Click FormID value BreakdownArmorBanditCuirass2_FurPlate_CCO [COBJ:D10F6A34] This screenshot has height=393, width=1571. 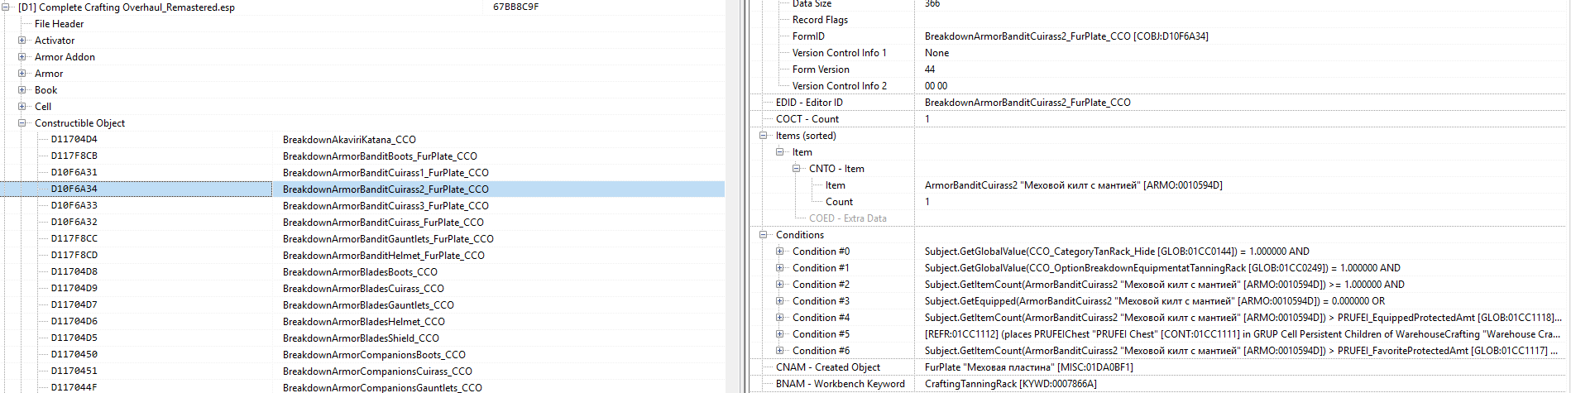point(1066,36)
